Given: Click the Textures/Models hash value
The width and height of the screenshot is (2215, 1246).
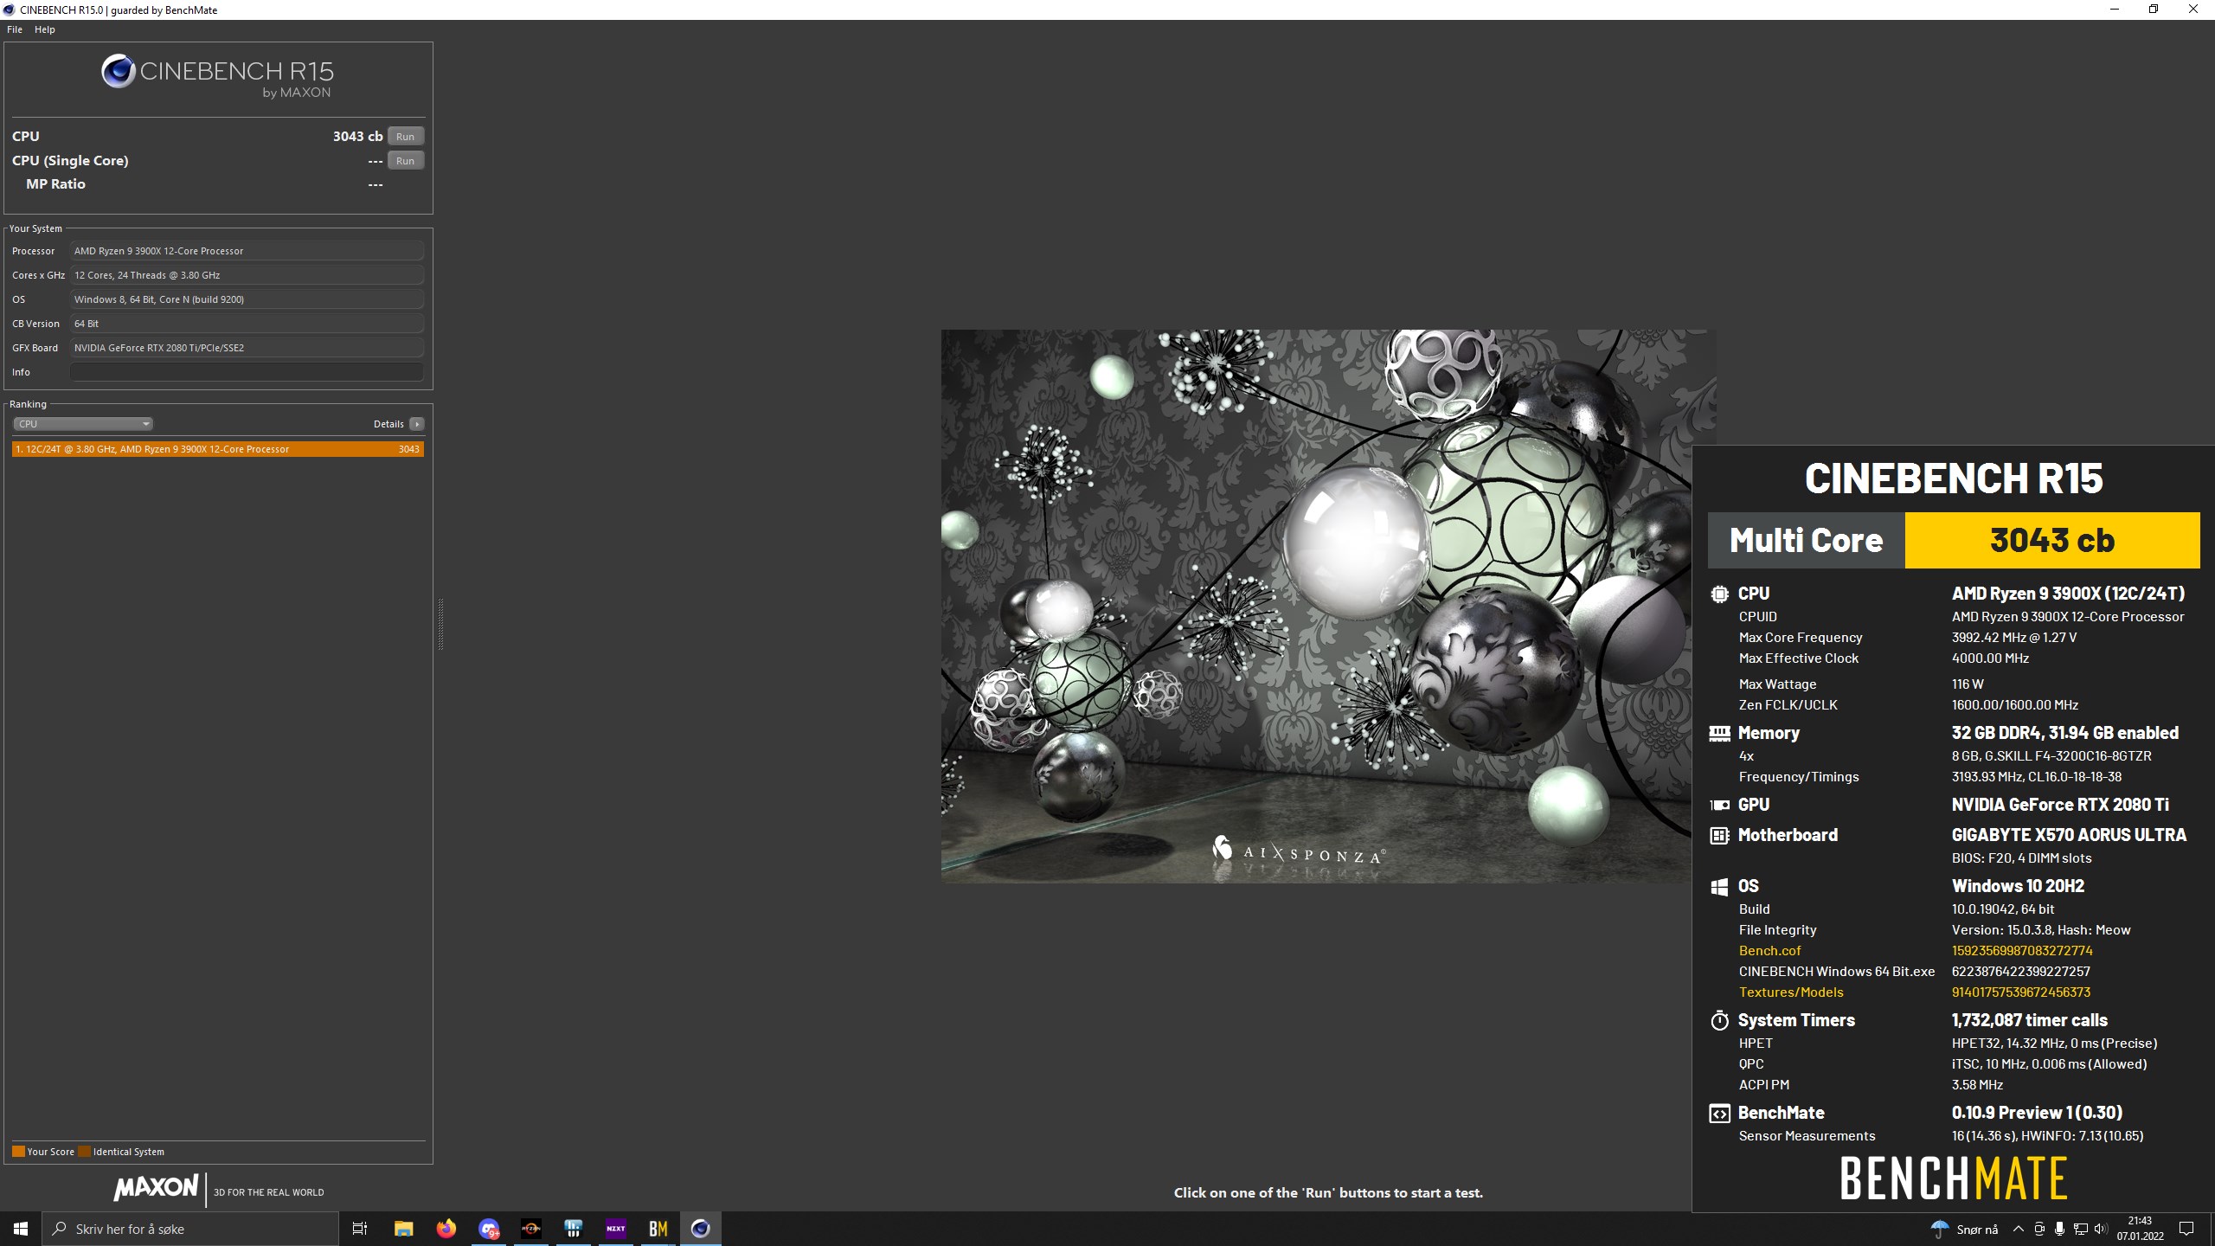Looking at the screenshot, I should (2021, 992).
